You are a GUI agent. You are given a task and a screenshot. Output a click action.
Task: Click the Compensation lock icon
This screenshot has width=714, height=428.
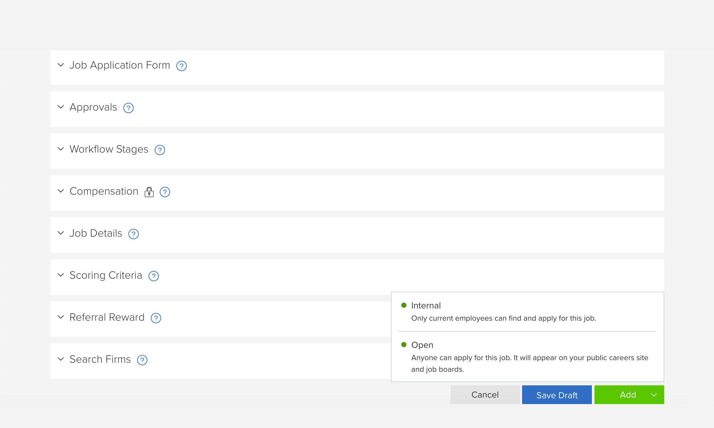pos(149,192)
